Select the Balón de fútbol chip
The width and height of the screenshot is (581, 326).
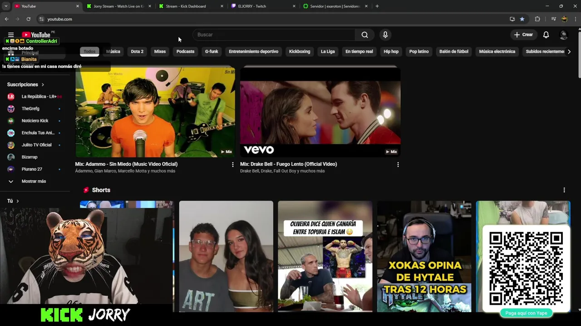tap(454, 52)
